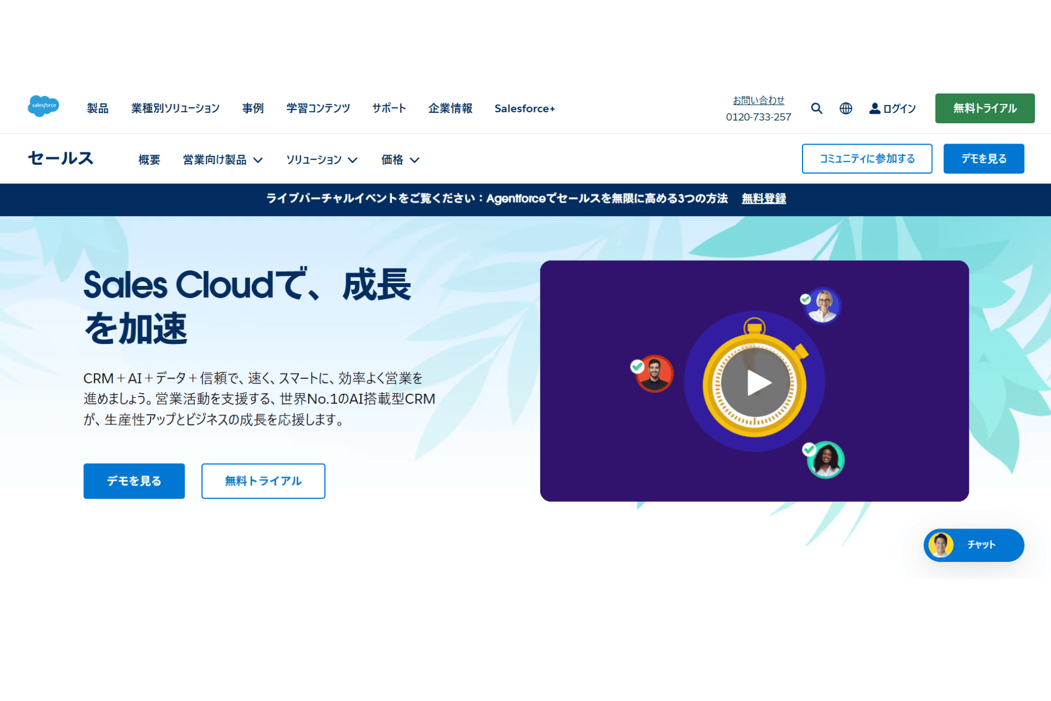Open the 学習コンテンツ menu
1051x701 pixels.
pos(318,108)
